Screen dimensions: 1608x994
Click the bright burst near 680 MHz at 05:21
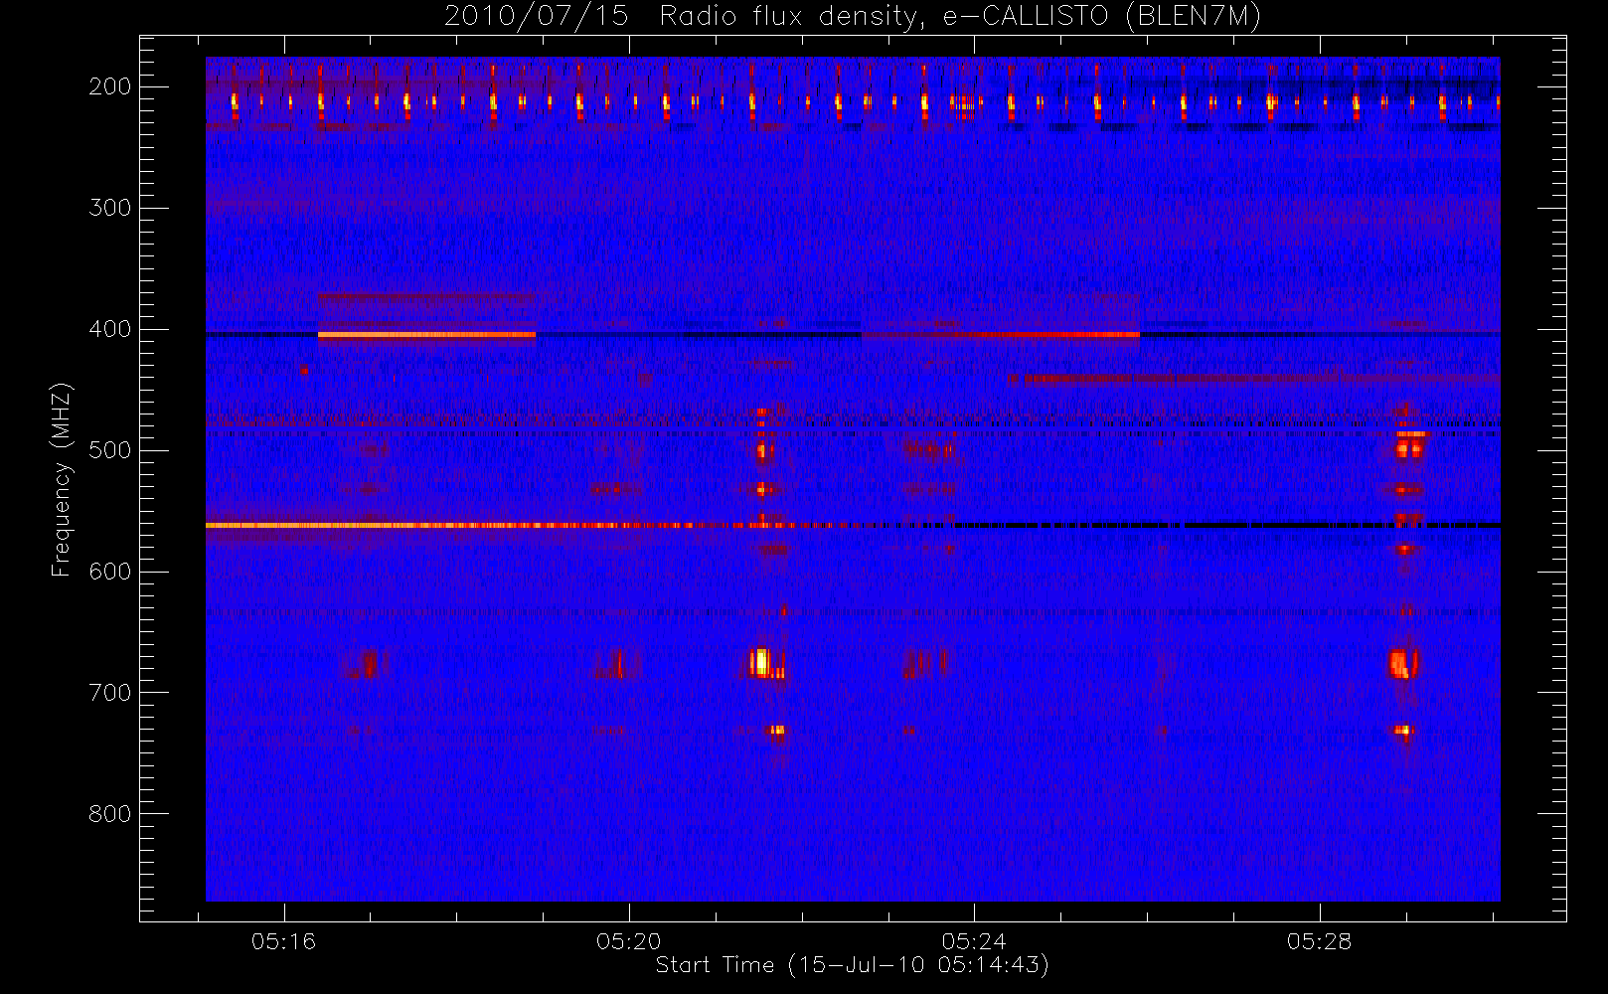762,662
